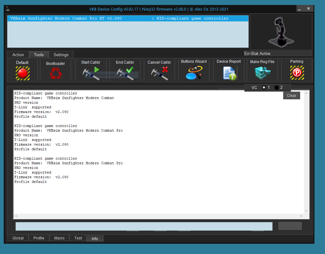Click the Err-Stat Active status field
Viewport: 325px width, 254px height.
click(x=278, y=53)
